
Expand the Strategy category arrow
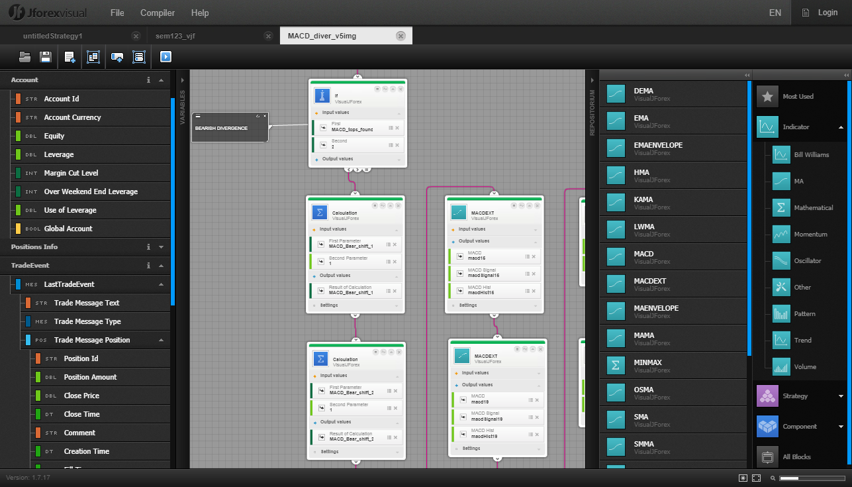pos(841,396)
